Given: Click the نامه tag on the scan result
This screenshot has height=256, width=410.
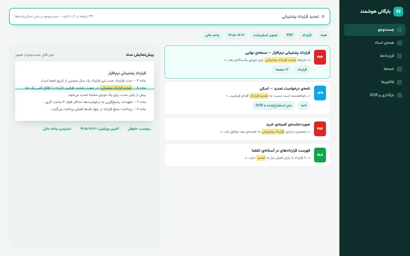Looking at the screenshot, I should point(304,106).
